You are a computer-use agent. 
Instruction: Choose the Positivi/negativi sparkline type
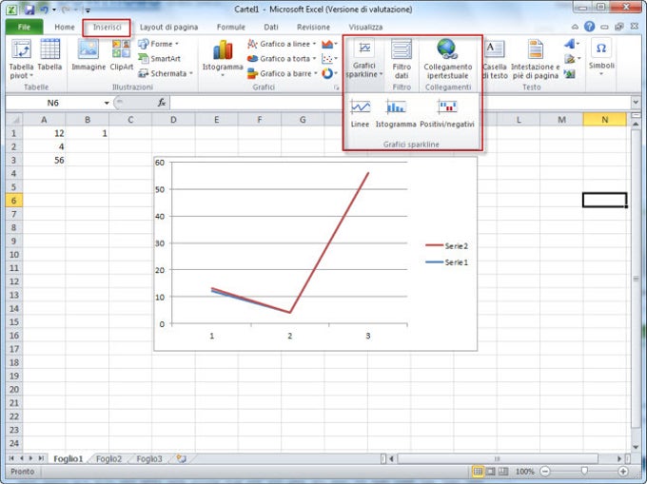point(447,113)
